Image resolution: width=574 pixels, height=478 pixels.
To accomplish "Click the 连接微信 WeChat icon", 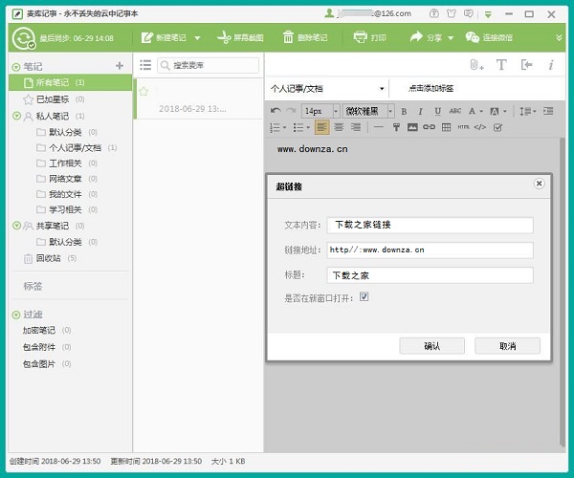I will (472, 37).
